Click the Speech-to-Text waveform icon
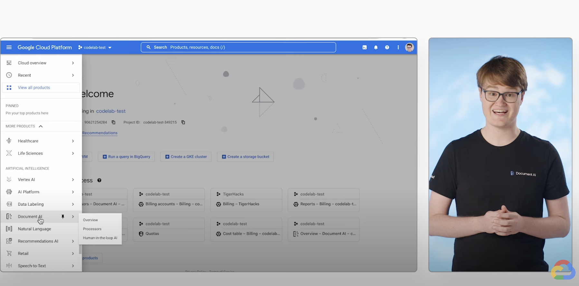This screenshot has height=286, width=579. pos(9,265)
